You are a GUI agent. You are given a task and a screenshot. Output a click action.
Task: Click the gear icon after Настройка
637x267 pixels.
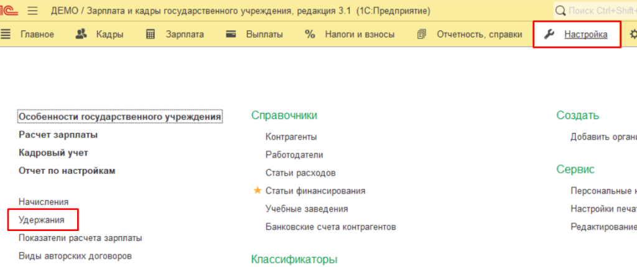[x=633, y=34]
